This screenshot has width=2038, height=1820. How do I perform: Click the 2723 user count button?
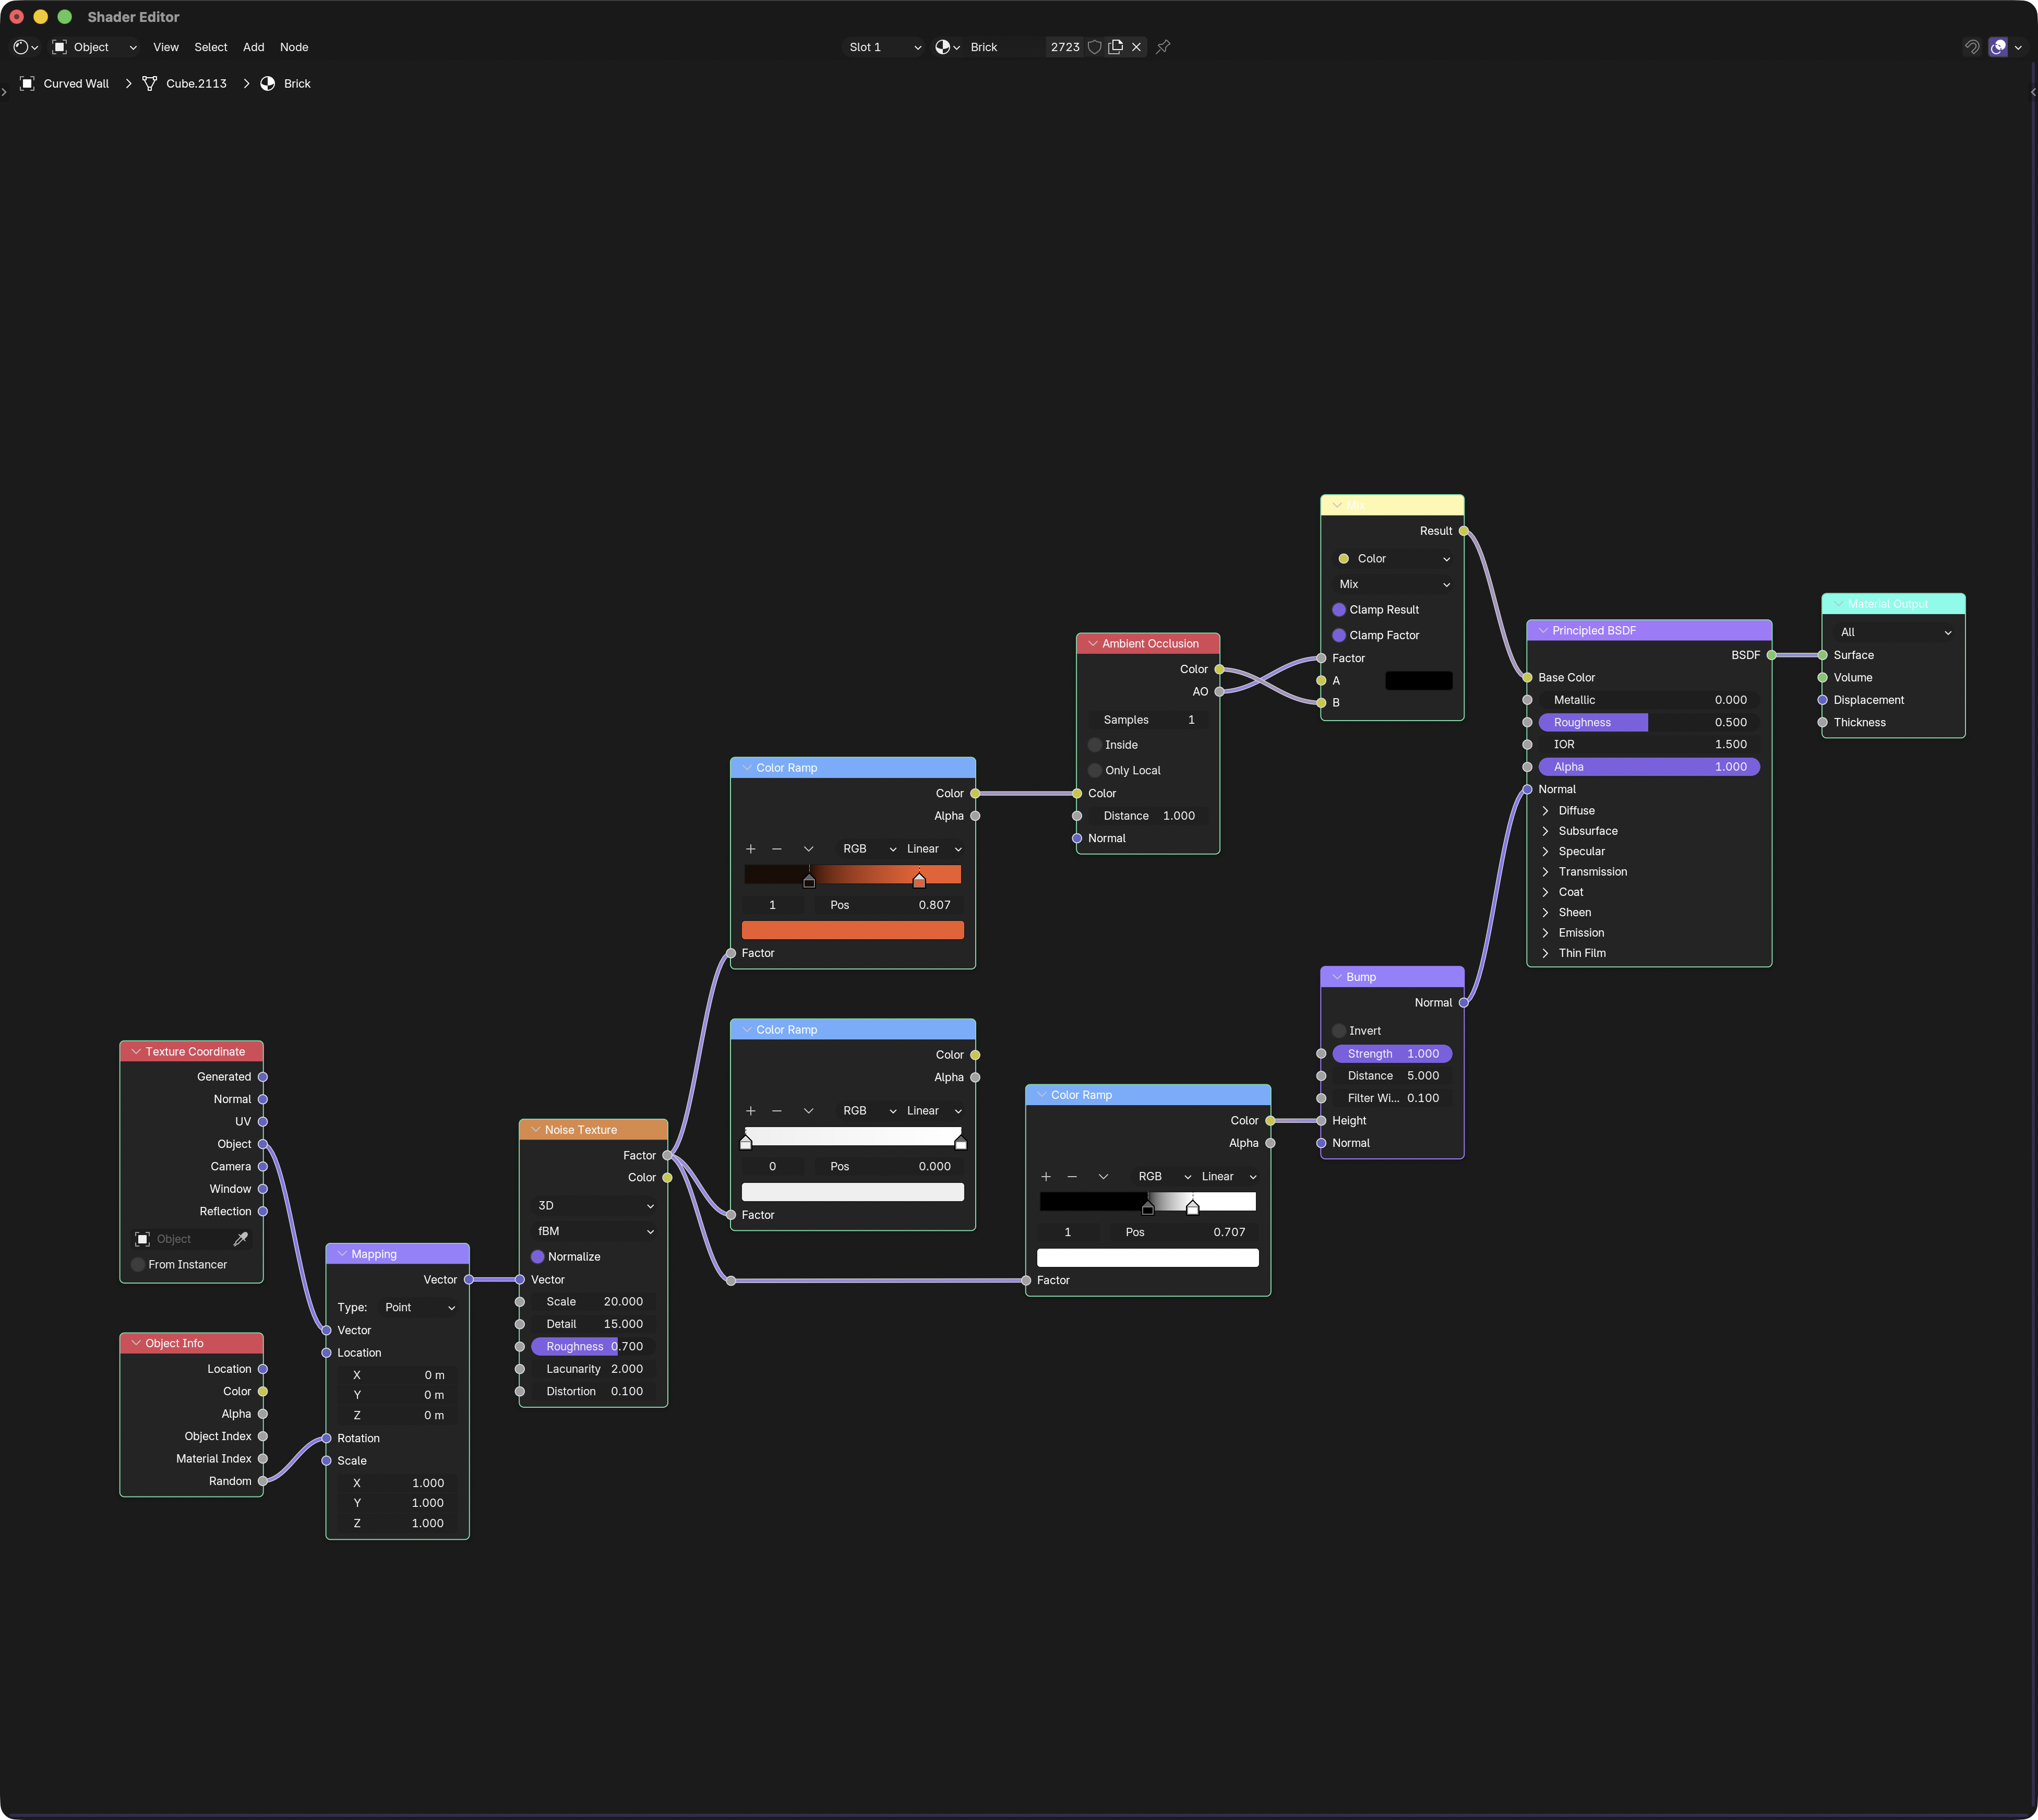tap(1064, 47)
